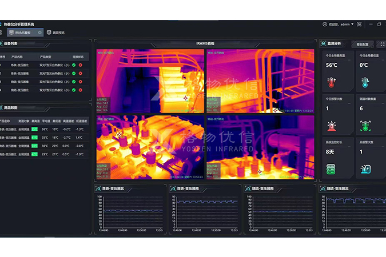Click the green measurement object count icon

tap(364, 126)
